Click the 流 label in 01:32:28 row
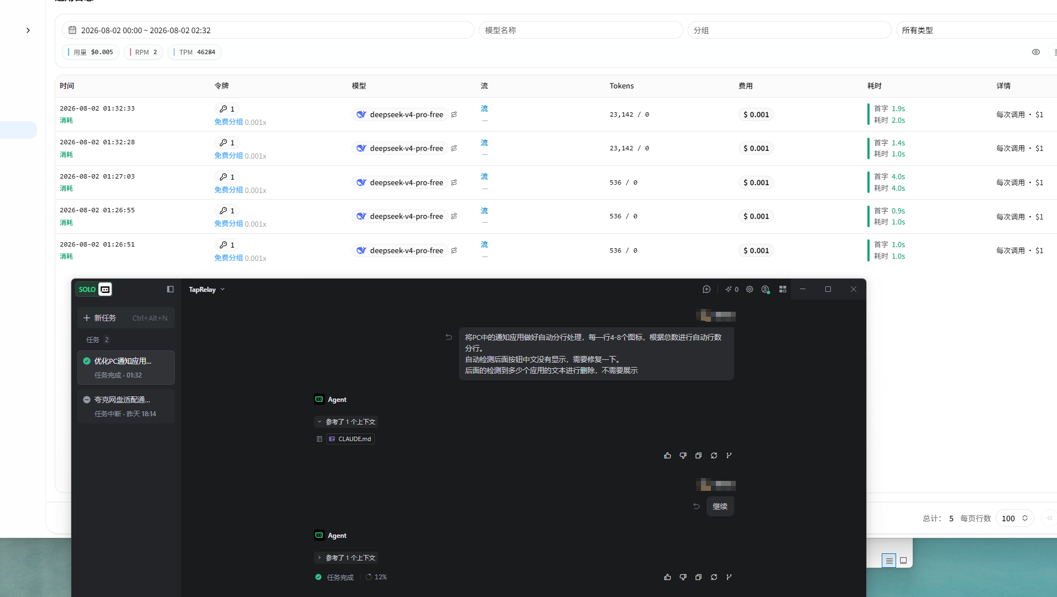Screen dimensions: 1057x597 484,143
